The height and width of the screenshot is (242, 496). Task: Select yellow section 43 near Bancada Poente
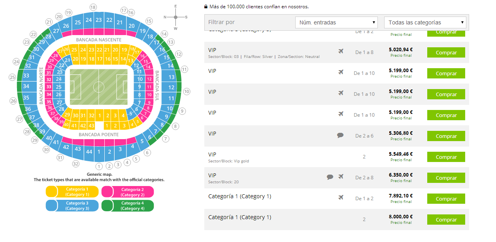pos(91,125)
